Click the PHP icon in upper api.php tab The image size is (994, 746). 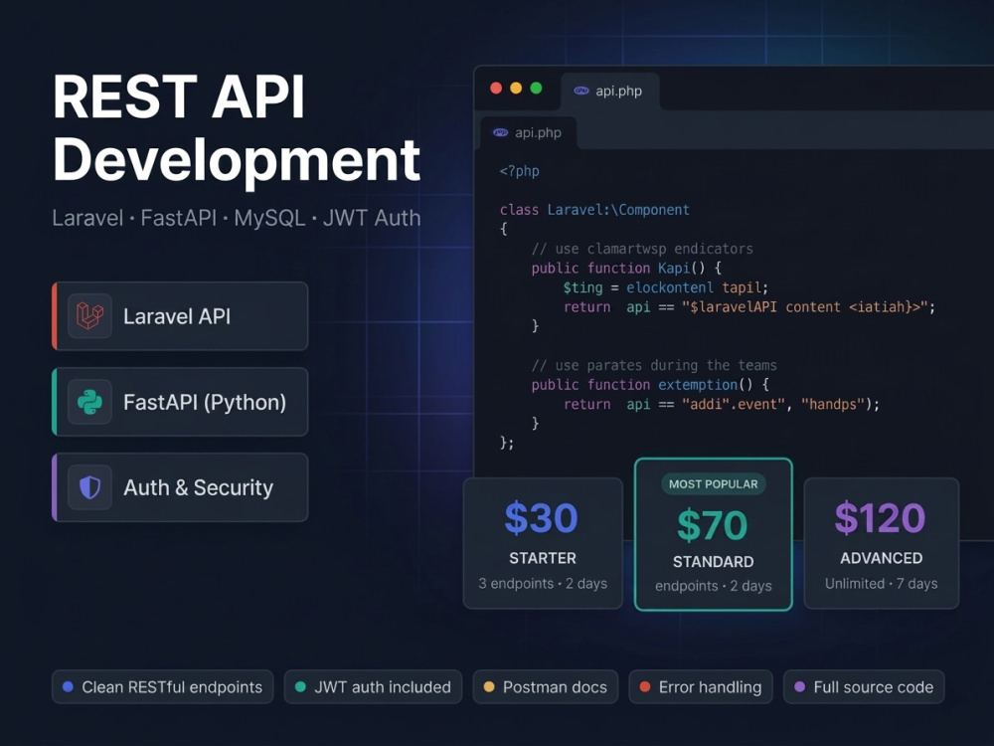pos(581,91)
